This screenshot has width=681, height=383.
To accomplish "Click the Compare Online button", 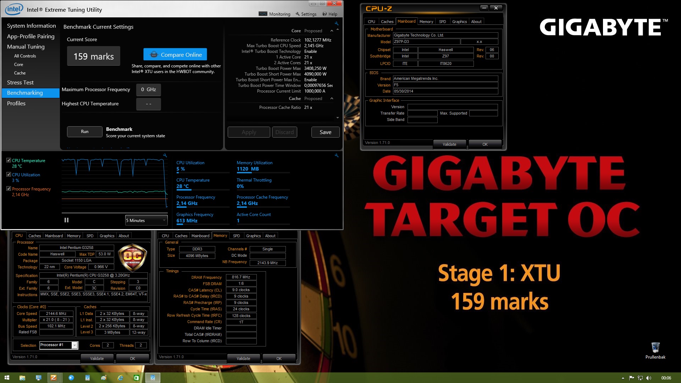I will (x=175, y=55).
